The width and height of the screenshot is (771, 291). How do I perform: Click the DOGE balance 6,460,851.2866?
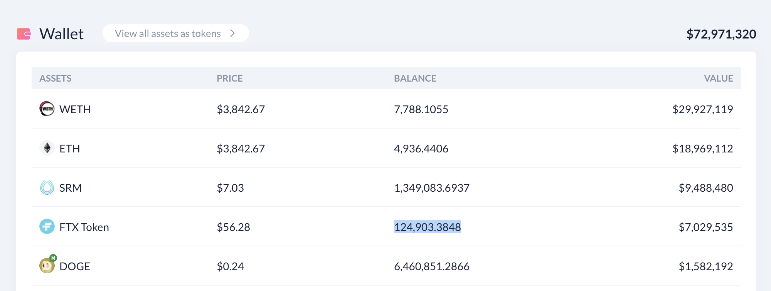pyautogui.click(x=432, y=266)
